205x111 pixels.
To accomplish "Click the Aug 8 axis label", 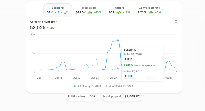I will 168,78.
